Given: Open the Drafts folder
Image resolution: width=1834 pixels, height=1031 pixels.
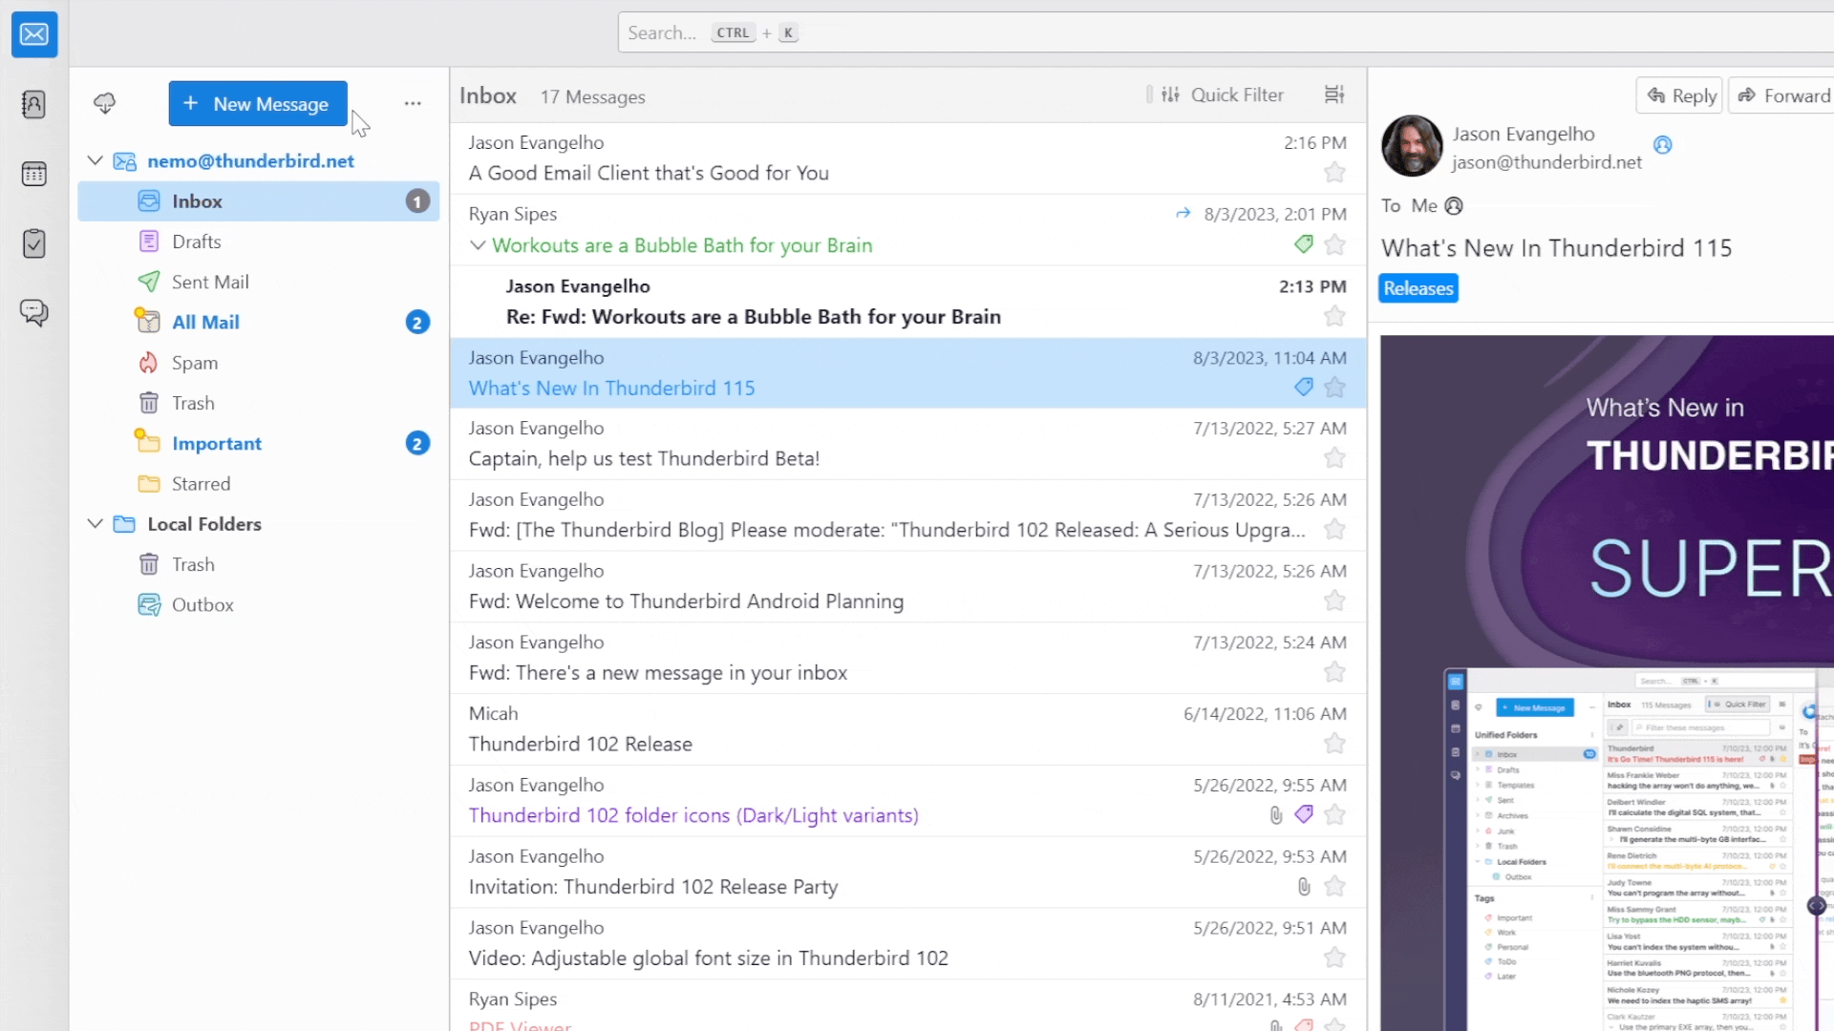Looking at the screenshot, I should point(258,242).
